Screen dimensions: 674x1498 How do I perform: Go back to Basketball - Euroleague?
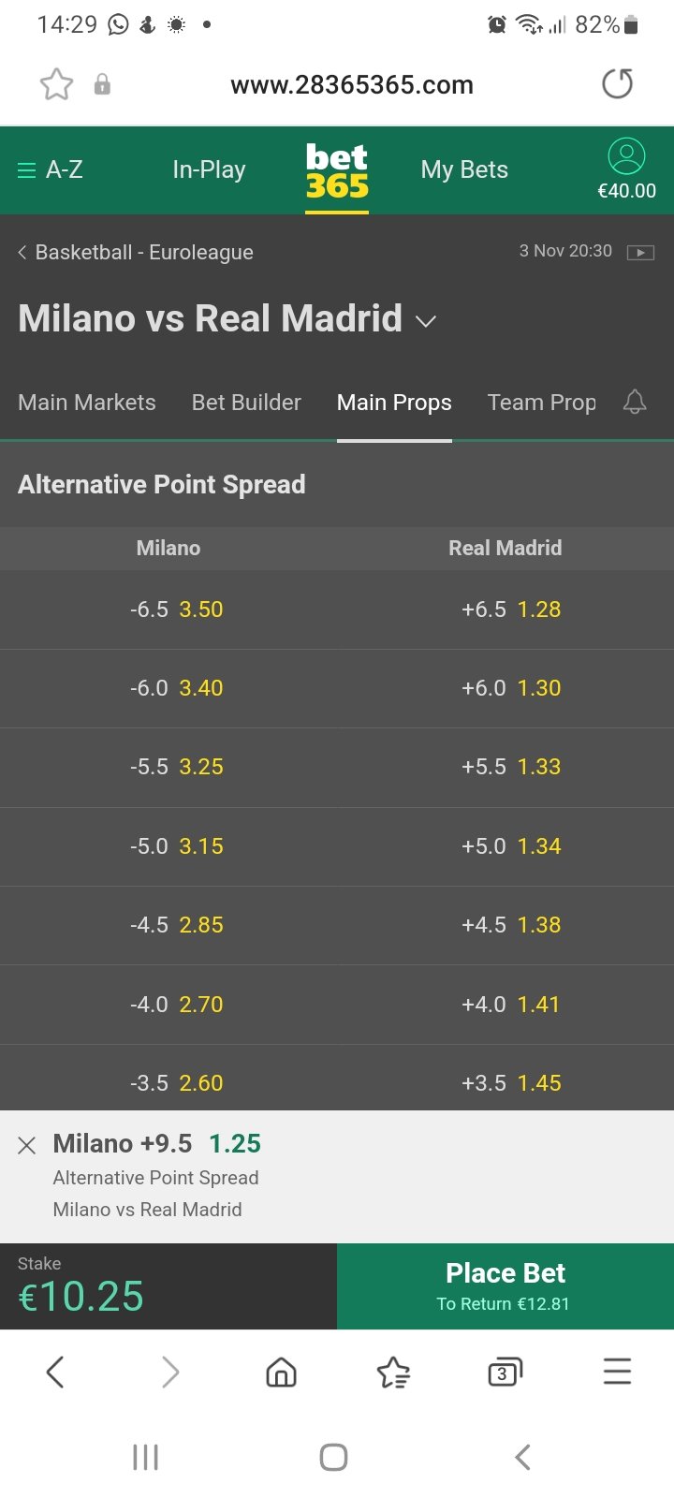point(136,252)
